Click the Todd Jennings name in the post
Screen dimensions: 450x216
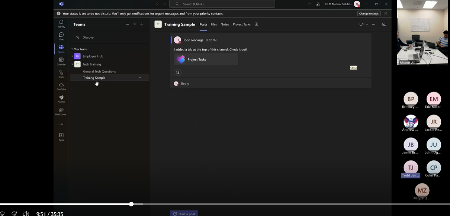coord(193,40)
